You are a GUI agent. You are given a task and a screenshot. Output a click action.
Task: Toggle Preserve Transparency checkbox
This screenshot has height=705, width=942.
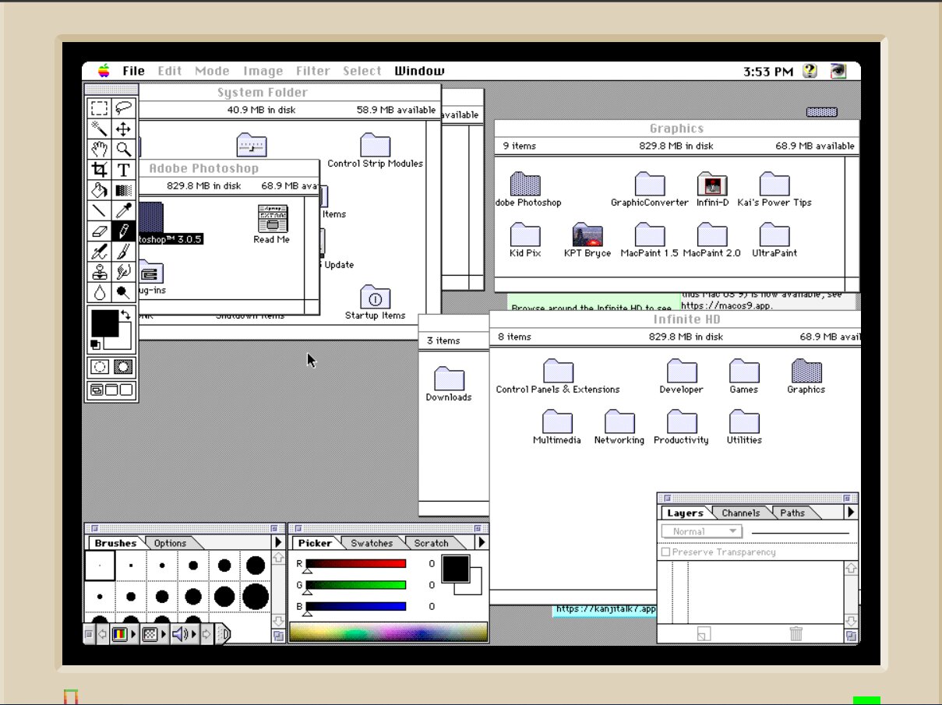point(665,552)
